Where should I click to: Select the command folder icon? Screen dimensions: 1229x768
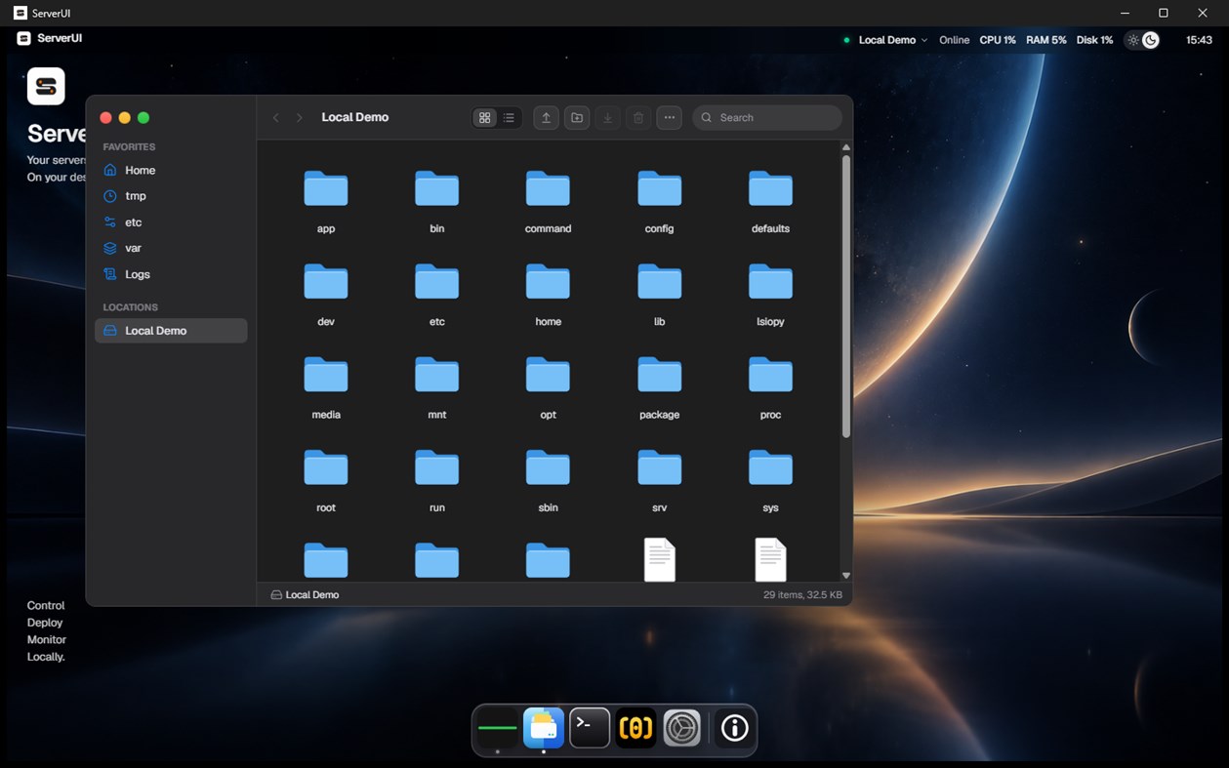[x=548, y=188]
